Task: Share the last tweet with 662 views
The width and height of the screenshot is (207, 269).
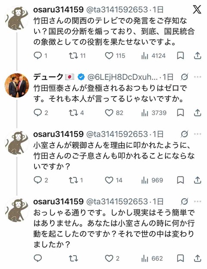Action: [198, 258]
